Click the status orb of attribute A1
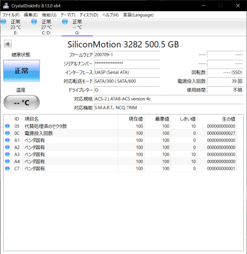This screenshot has height=254, width=247. click(7, 140)
